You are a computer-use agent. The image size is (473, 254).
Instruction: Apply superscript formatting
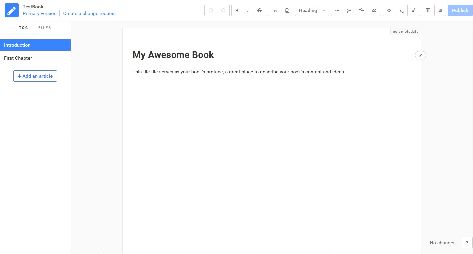414,10
